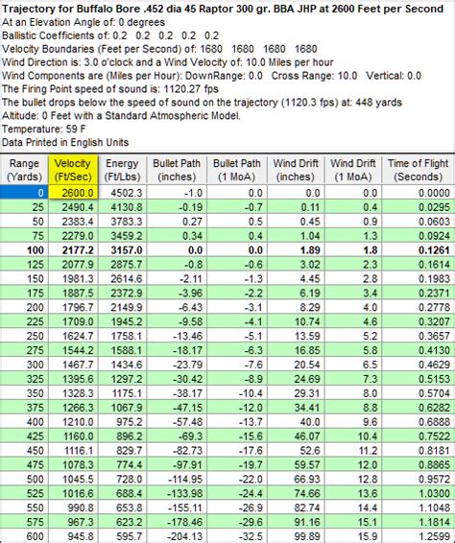Select the time of flight 0.5153
The height and width of the screenshot is (543, 455).
(x=418, y=379)
